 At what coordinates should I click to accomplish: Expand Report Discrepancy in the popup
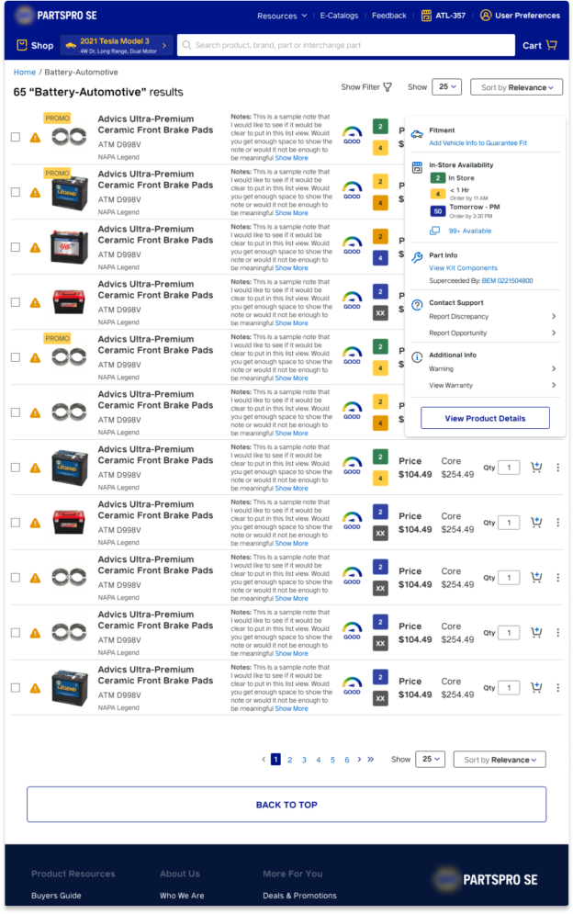(x=492, y=317)
